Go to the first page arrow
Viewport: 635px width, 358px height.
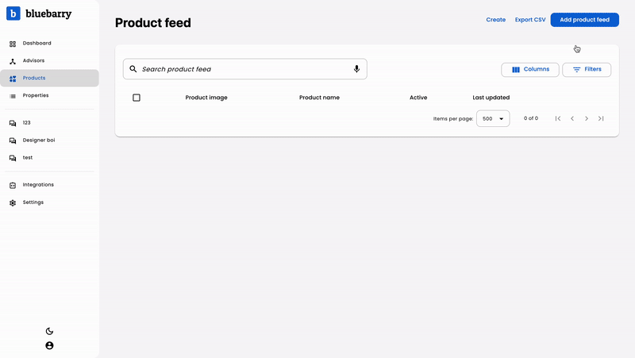(558, 118)
